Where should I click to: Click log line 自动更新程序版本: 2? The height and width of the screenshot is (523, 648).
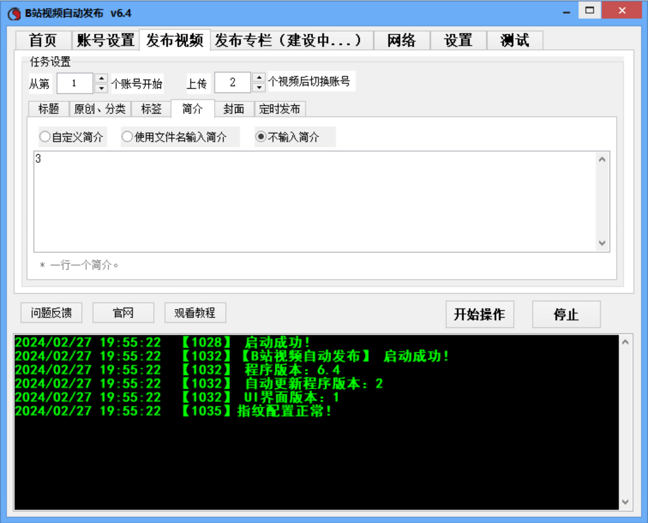[199, 384]
